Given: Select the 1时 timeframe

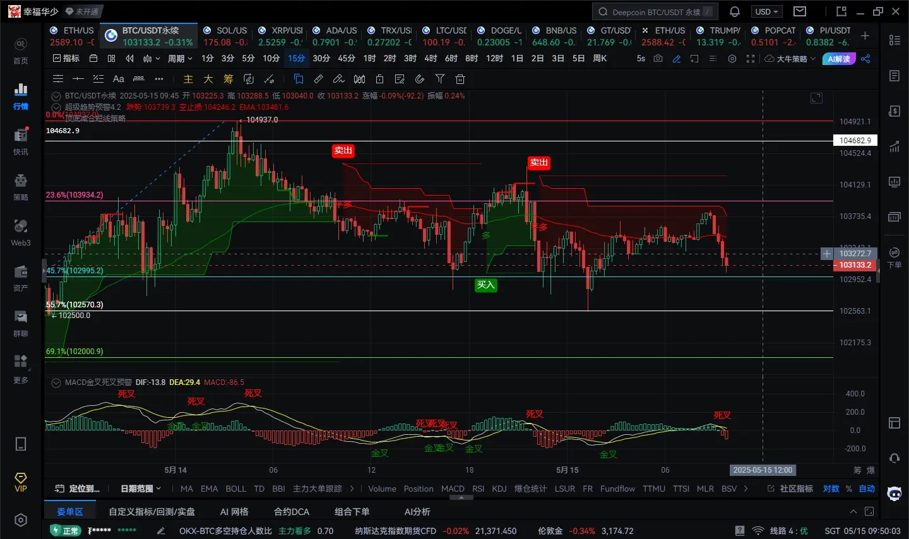Looking at the screenshot, I should 370,58.
